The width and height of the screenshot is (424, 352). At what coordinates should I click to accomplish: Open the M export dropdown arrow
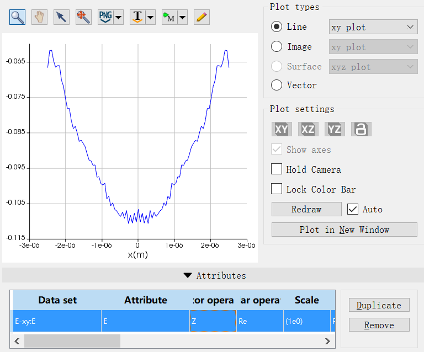pos(183,17)
